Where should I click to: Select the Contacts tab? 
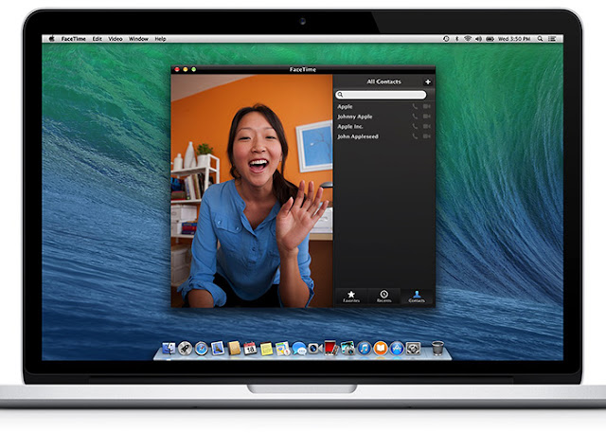(x=417, y=297)
